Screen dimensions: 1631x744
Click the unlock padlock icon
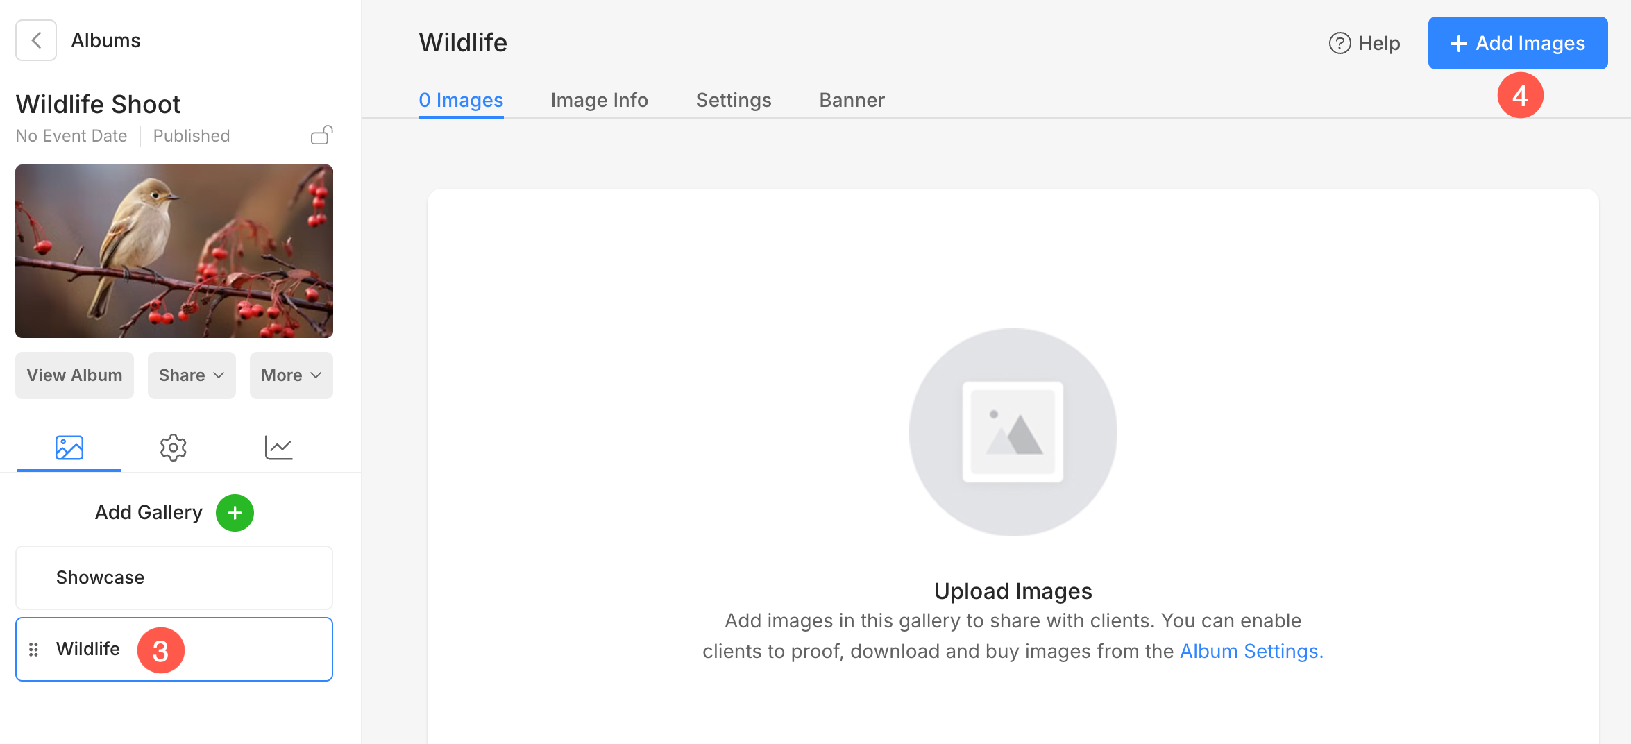[321, 135]
